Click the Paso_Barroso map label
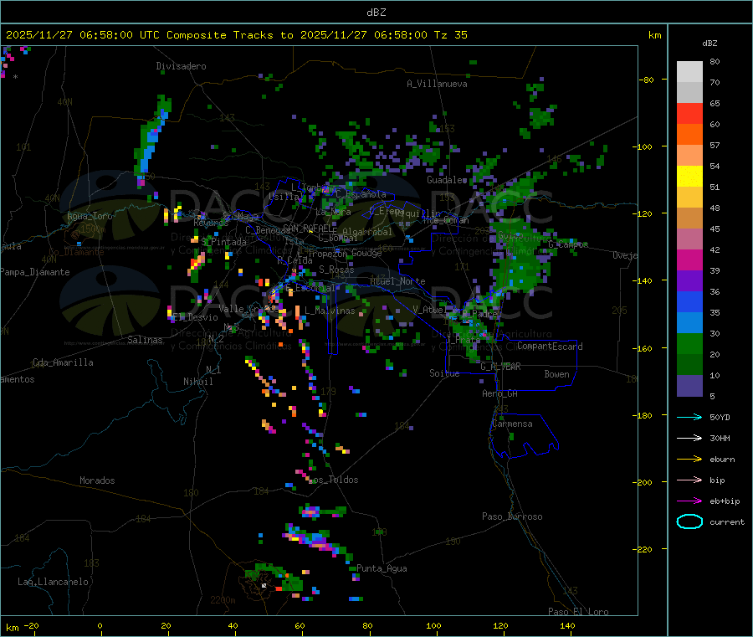 512,516
